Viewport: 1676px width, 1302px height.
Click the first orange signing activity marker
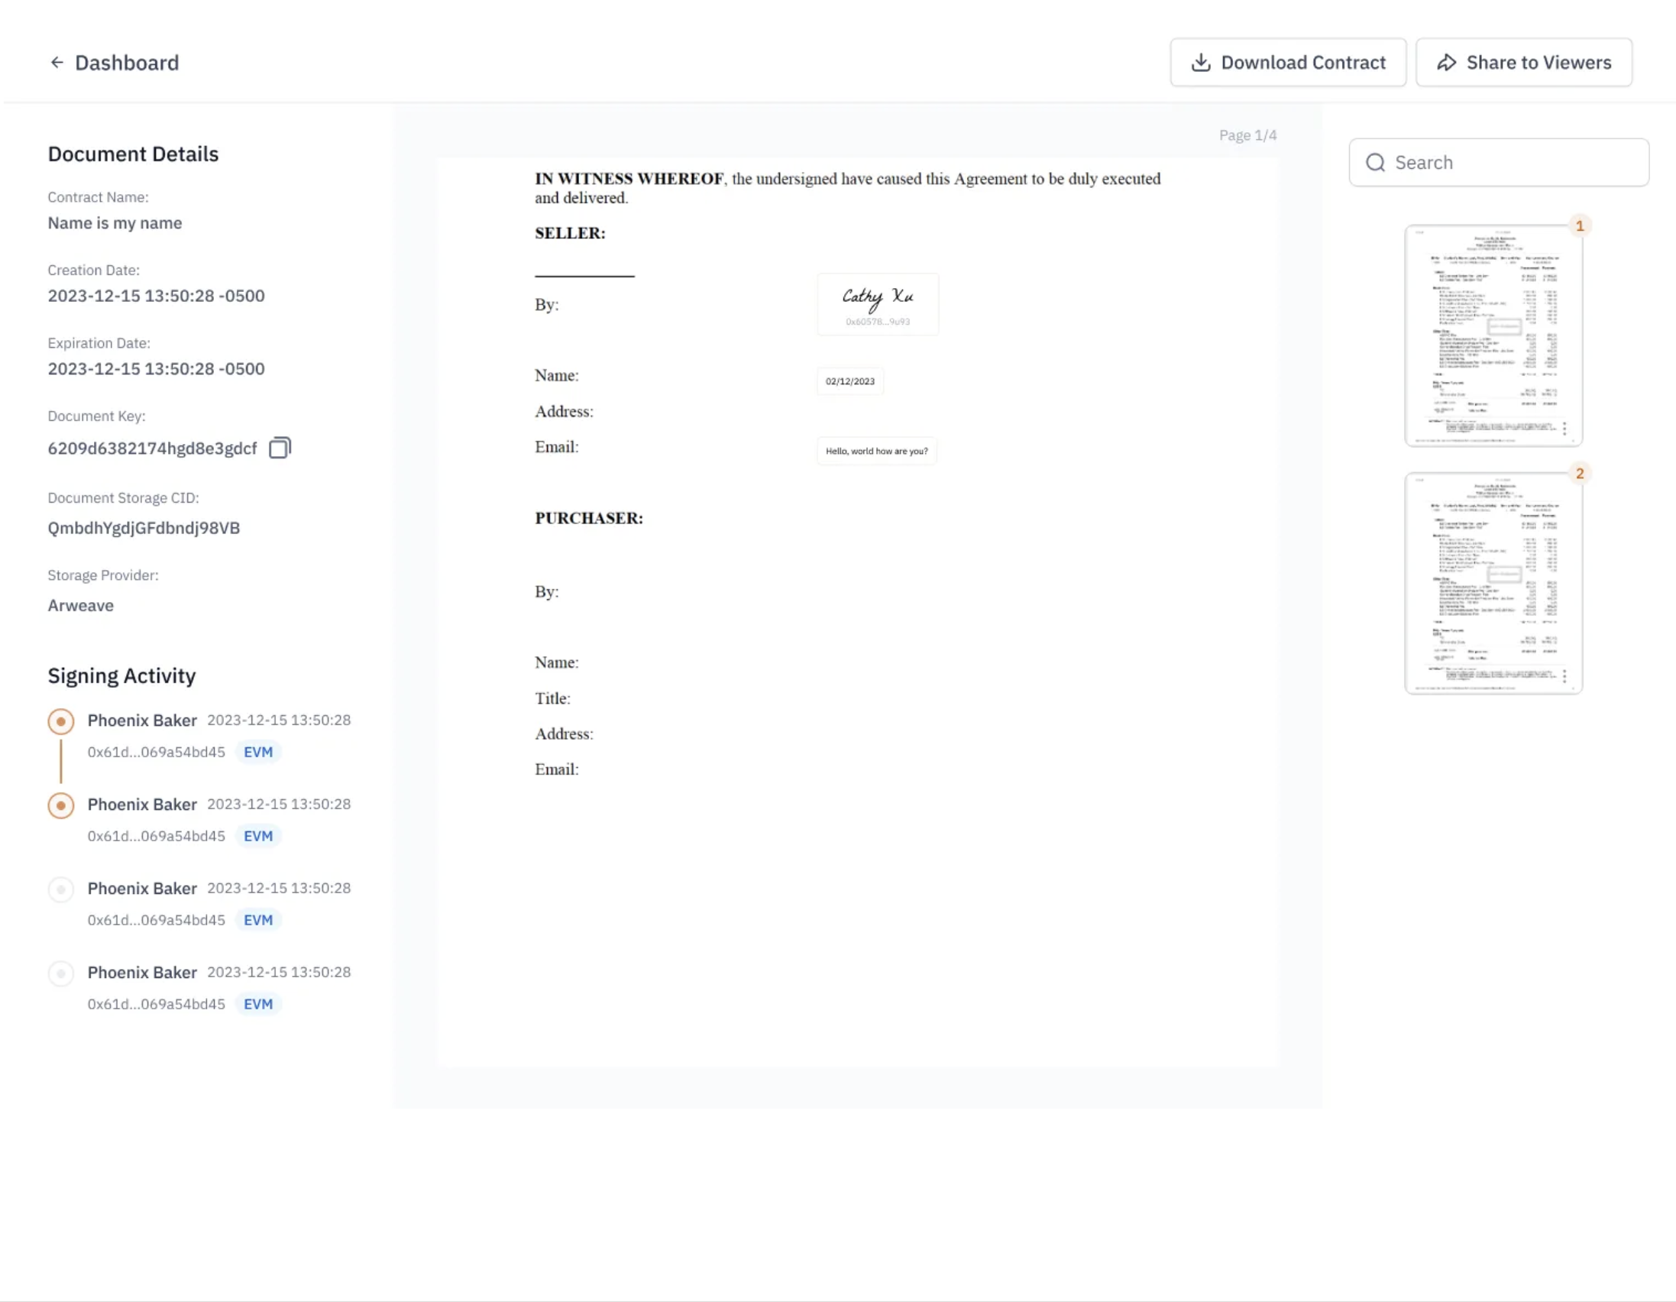(61, 721)
